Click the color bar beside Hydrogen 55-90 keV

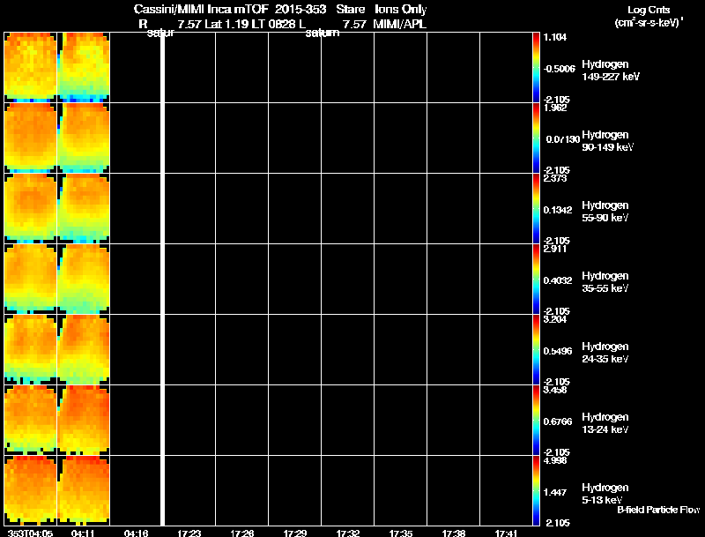pos(536,209)
